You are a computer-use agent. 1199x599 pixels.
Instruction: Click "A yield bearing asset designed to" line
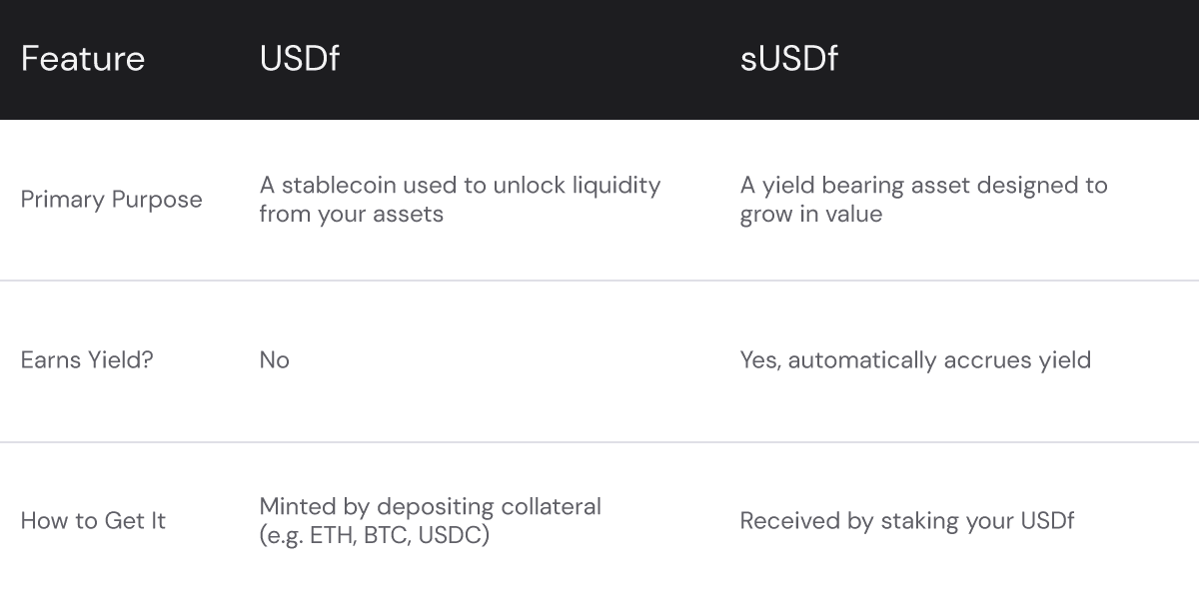pyautogui.click(x=923, y=186)
